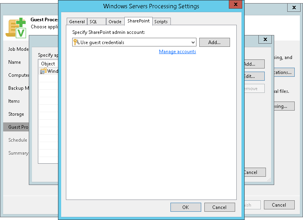
Task: Click the Object column header
Action: pyautogui.click(x=48, y=64)
